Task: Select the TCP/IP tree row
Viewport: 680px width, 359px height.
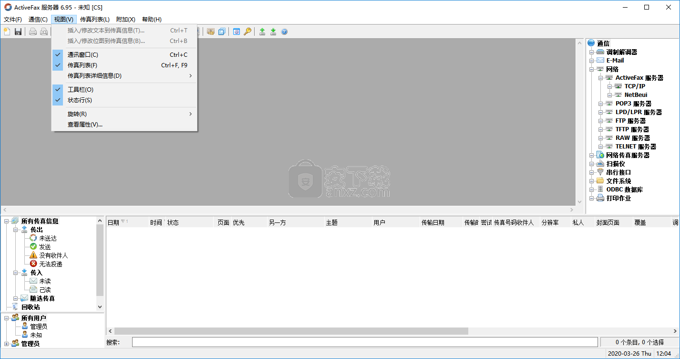Action: point(635,86)
